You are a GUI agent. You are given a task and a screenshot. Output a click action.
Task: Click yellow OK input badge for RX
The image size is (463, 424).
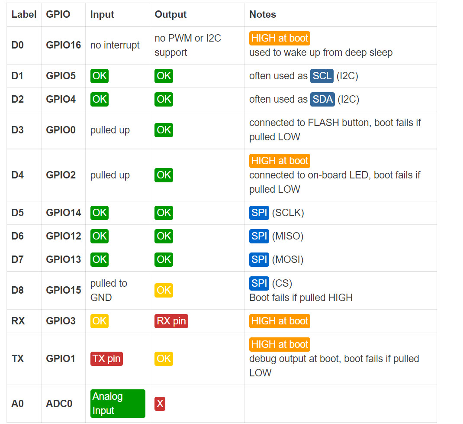[99, 321]
